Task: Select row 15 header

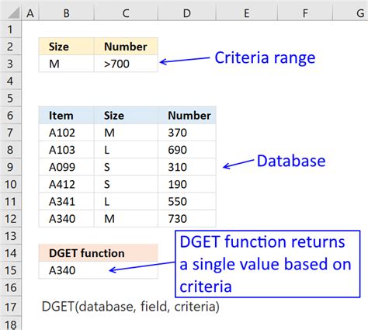Action: (x=10, y=270)
